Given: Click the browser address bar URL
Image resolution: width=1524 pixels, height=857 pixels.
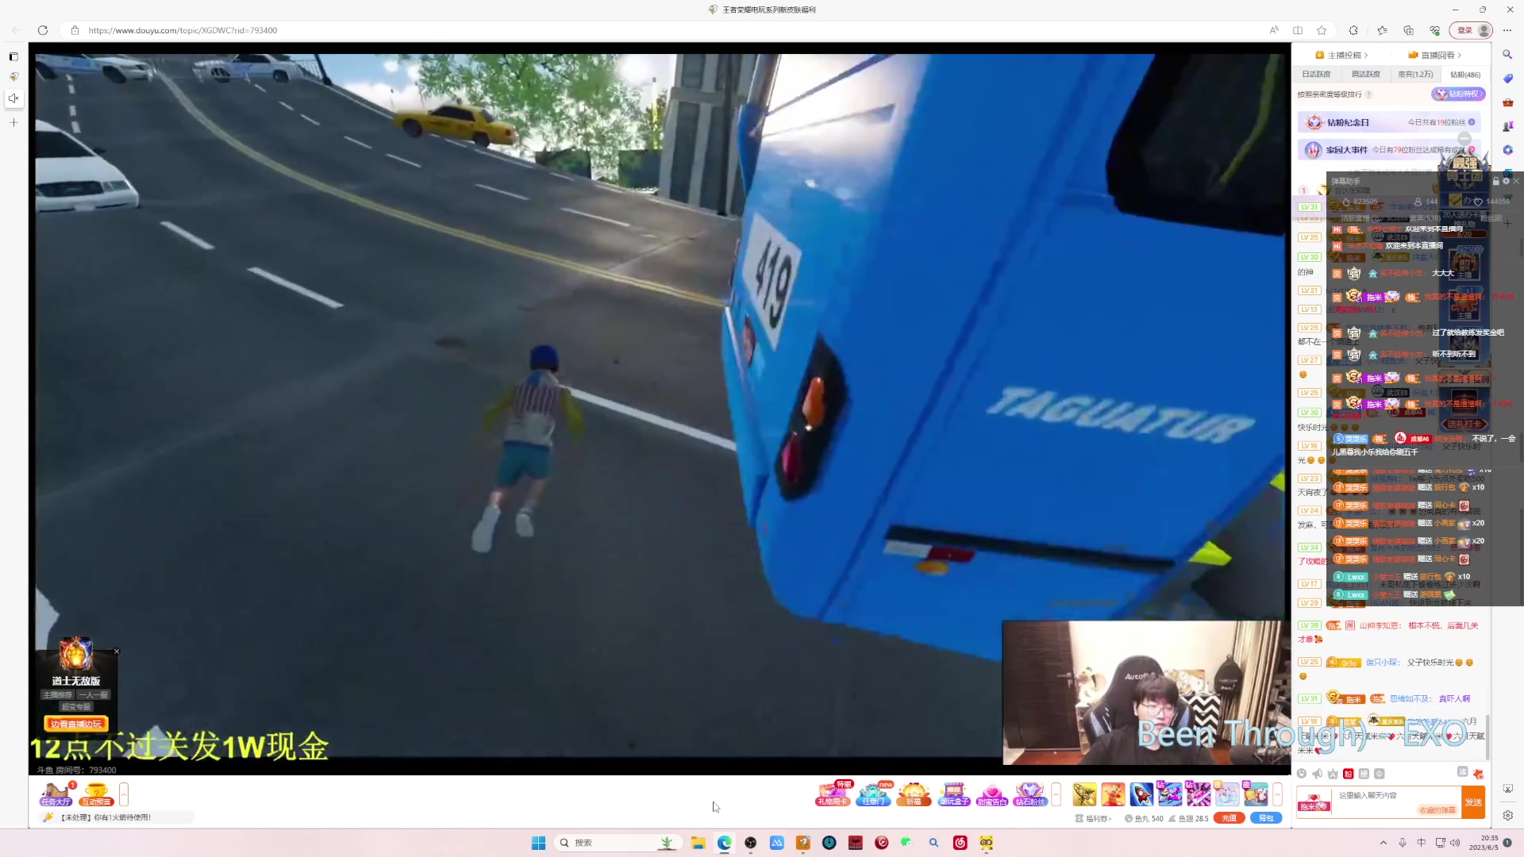Looking at the screenshot, I should pyautogui.click(x=183, y=30).
